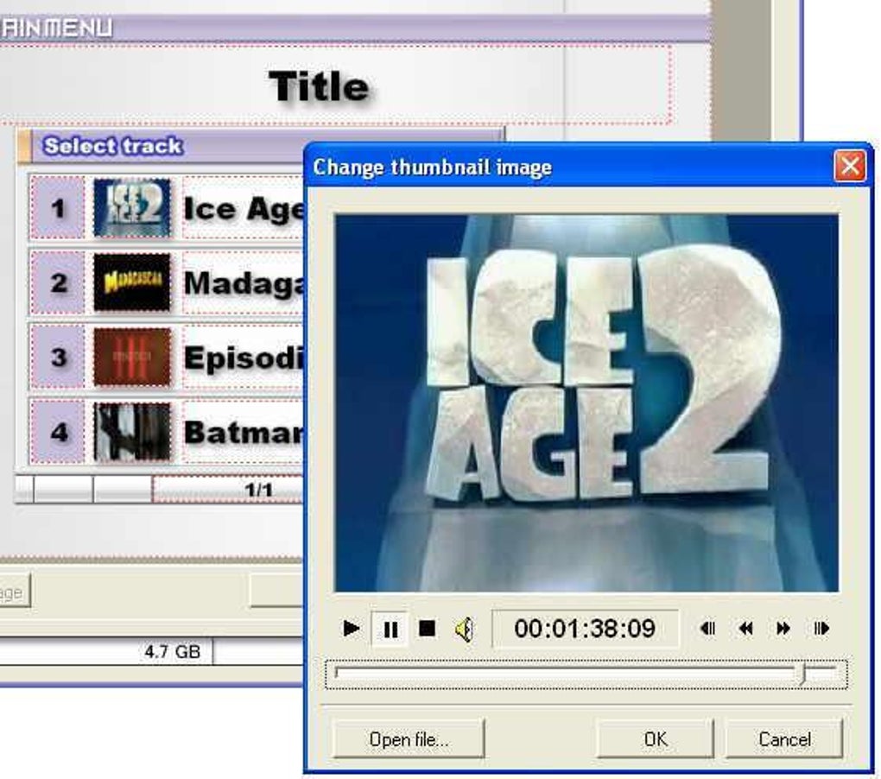
Task: Rewind the video preview
Action: [x=745, y=629]
